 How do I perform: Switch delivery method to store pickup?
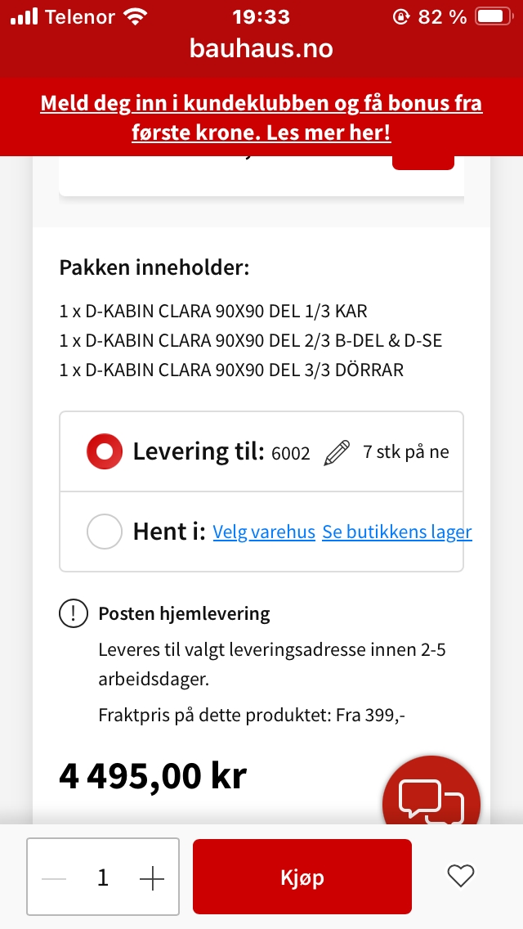click(x=105, y=531)
